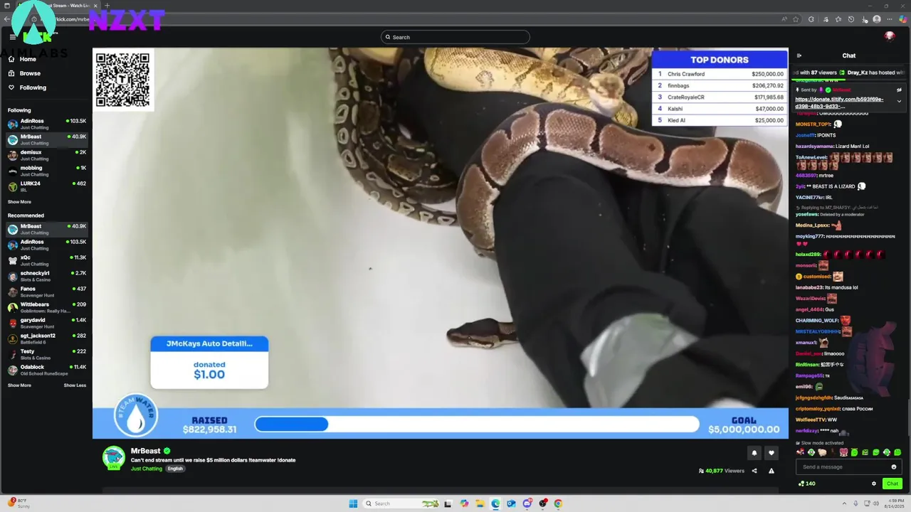Open sgt_jackson12 channel in Recommended
Image resolution: width=911 pixels, height=512 pixels.
click(46, 338)
